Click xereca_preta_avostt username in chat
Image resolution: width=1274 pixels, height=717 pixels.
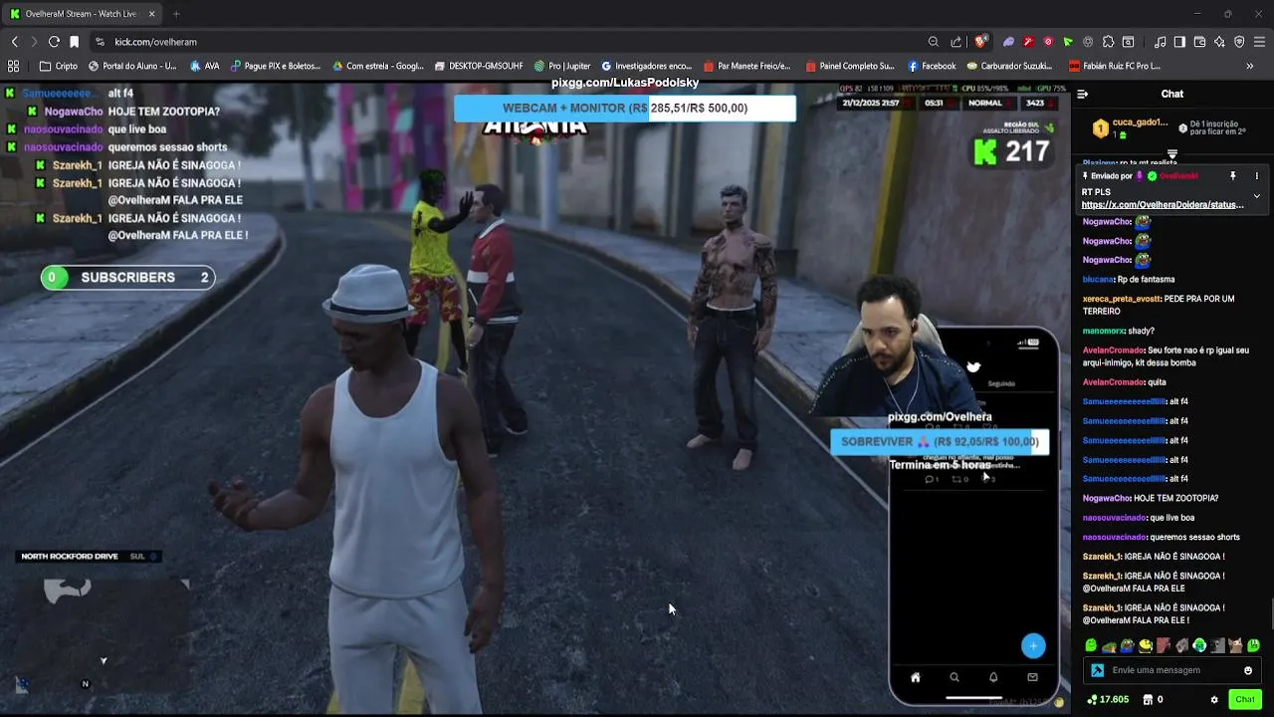(1120, 299)
